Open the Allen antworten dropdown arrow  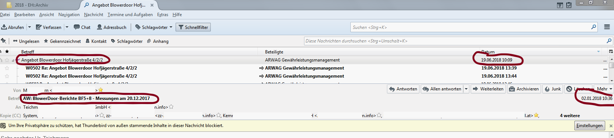point(466,89)
